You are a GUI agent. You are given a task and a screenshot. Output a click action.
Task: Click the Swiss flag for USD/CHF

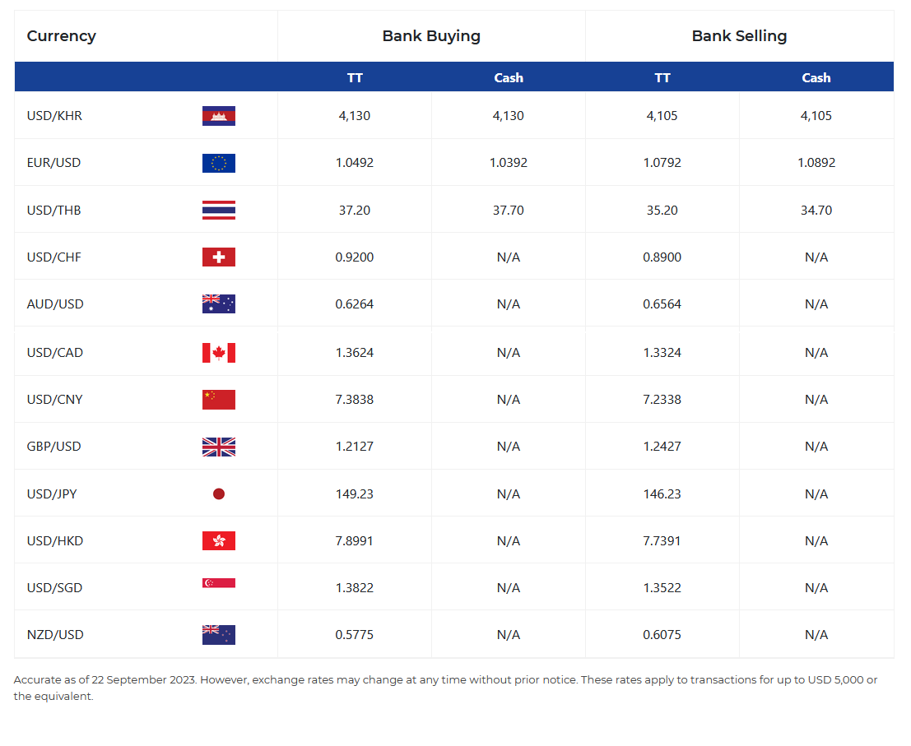[x=219, y=257]
